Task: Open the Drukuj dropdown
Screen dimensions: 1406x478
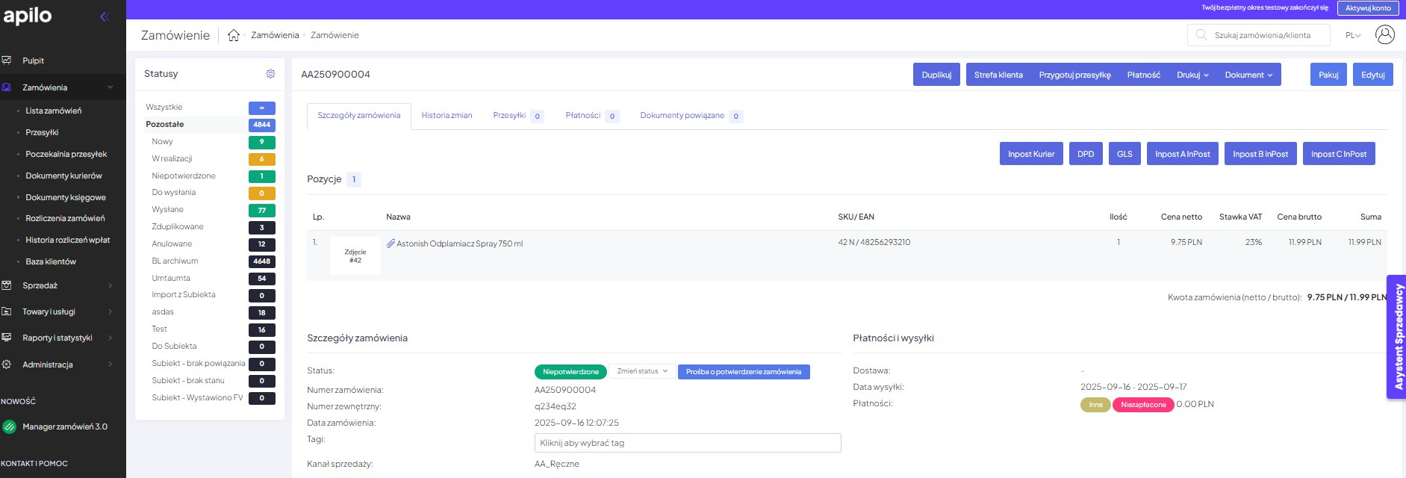Action: click(1192, 75)
